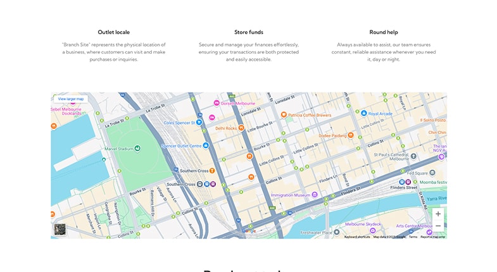
Task: Click the Dorsett Melbourne hotel pin
Action: click(x=217, y=103)
